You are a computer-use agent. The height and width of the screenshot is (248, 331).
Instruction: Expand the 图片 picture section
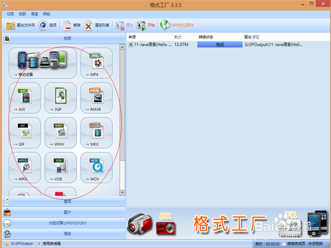64,212
